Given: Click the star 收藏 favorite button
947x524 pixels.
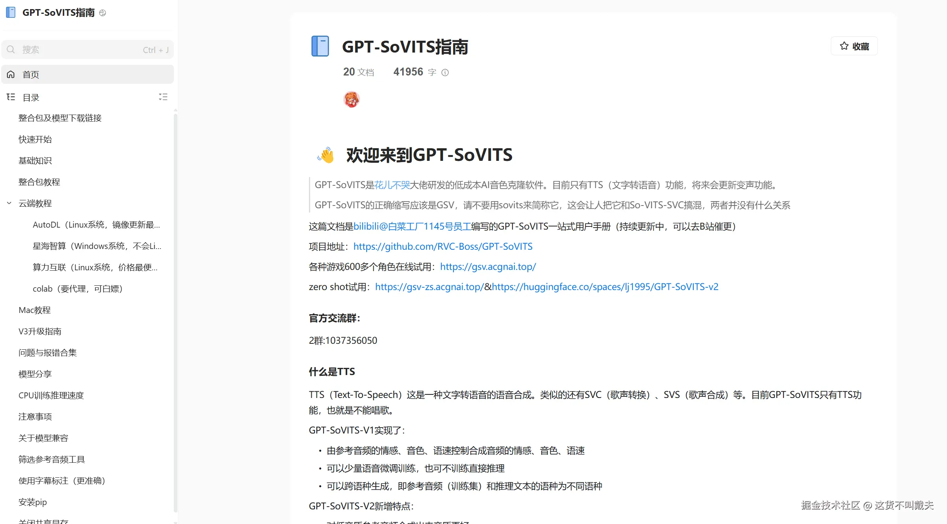Looking at the screenshot, I should pos(854,46).
